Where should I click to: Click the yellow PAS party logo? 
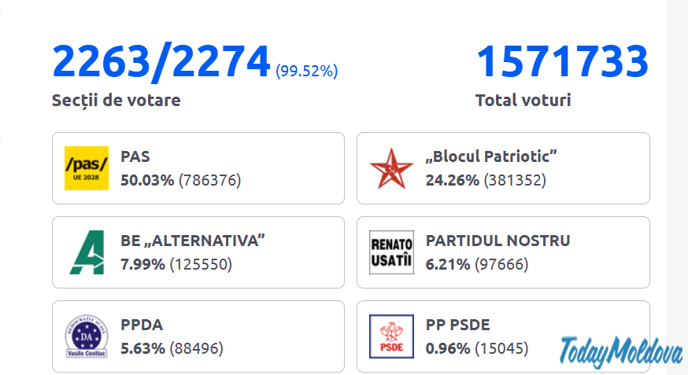click(x=87, y=168)
